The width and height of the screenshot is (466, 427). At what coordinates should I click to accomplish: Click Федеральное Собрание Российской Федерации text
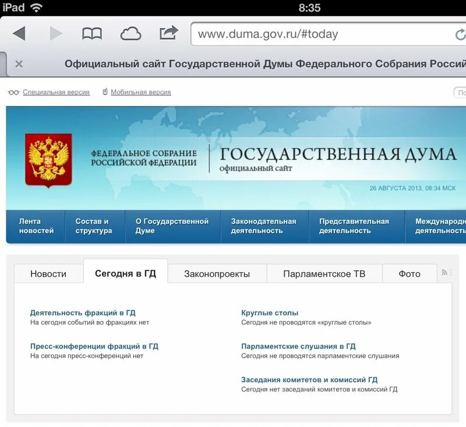pyautogui.click(x=144, y=158)
